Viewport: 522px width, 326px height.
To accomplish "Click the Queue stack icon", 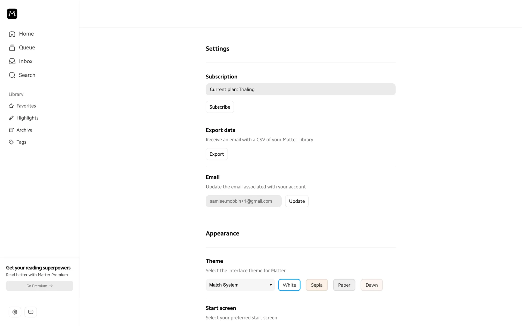I will [12, 48].
